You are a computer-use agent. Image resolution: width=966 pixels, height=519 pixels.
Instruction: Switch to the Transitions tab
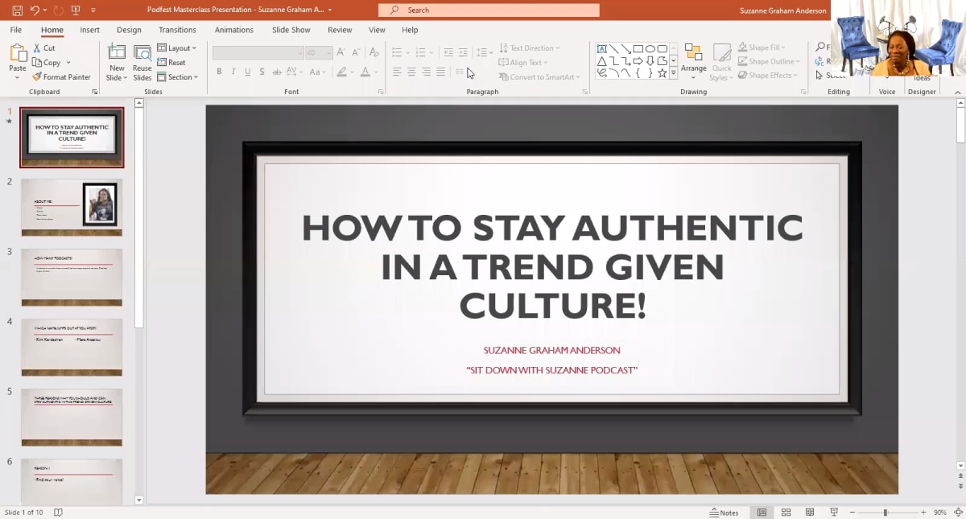click(176, 30)
